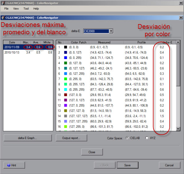Click the Save button
This screenshot has width=184, height=174.
[x=127, y=165]
